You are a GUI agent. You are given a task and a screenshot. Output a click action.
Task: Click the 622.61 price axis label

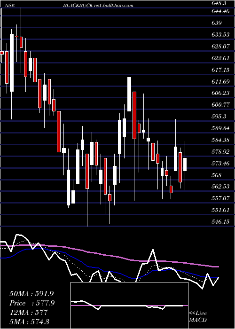pyautogui.click(x=220, y=58)
